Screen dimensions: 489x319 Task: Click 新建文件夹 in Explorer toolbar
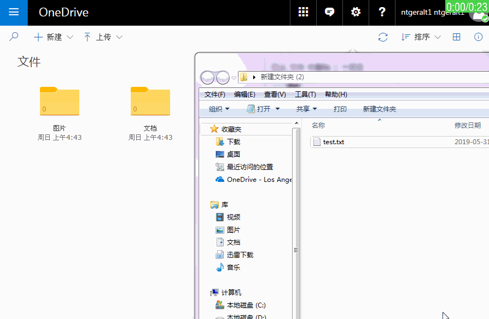pyautogui.click(x=379, y=109)
